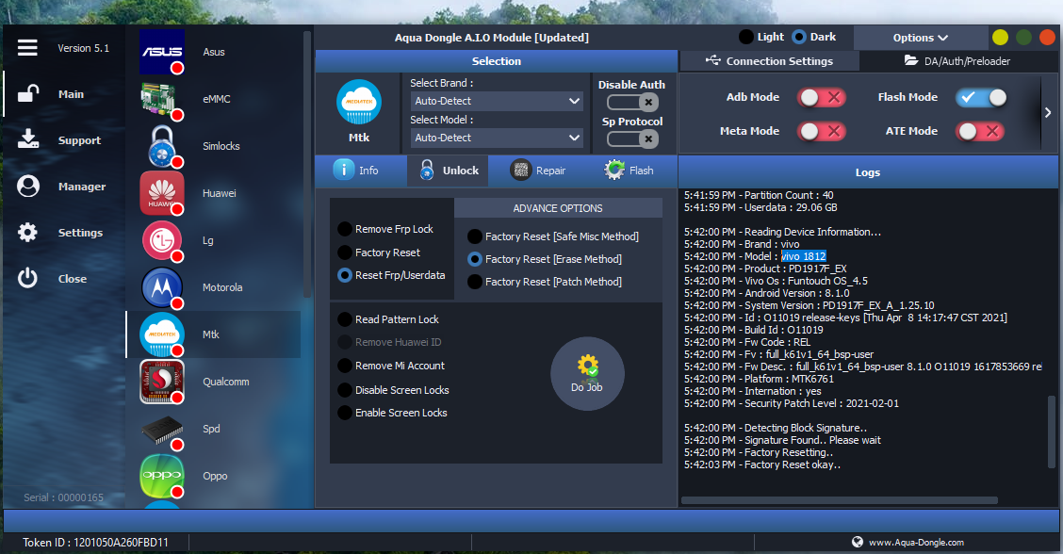Select Read Pattern Lock option
Image resolution: width=1063 pixels, height=554 pixels.
[388, 319]
